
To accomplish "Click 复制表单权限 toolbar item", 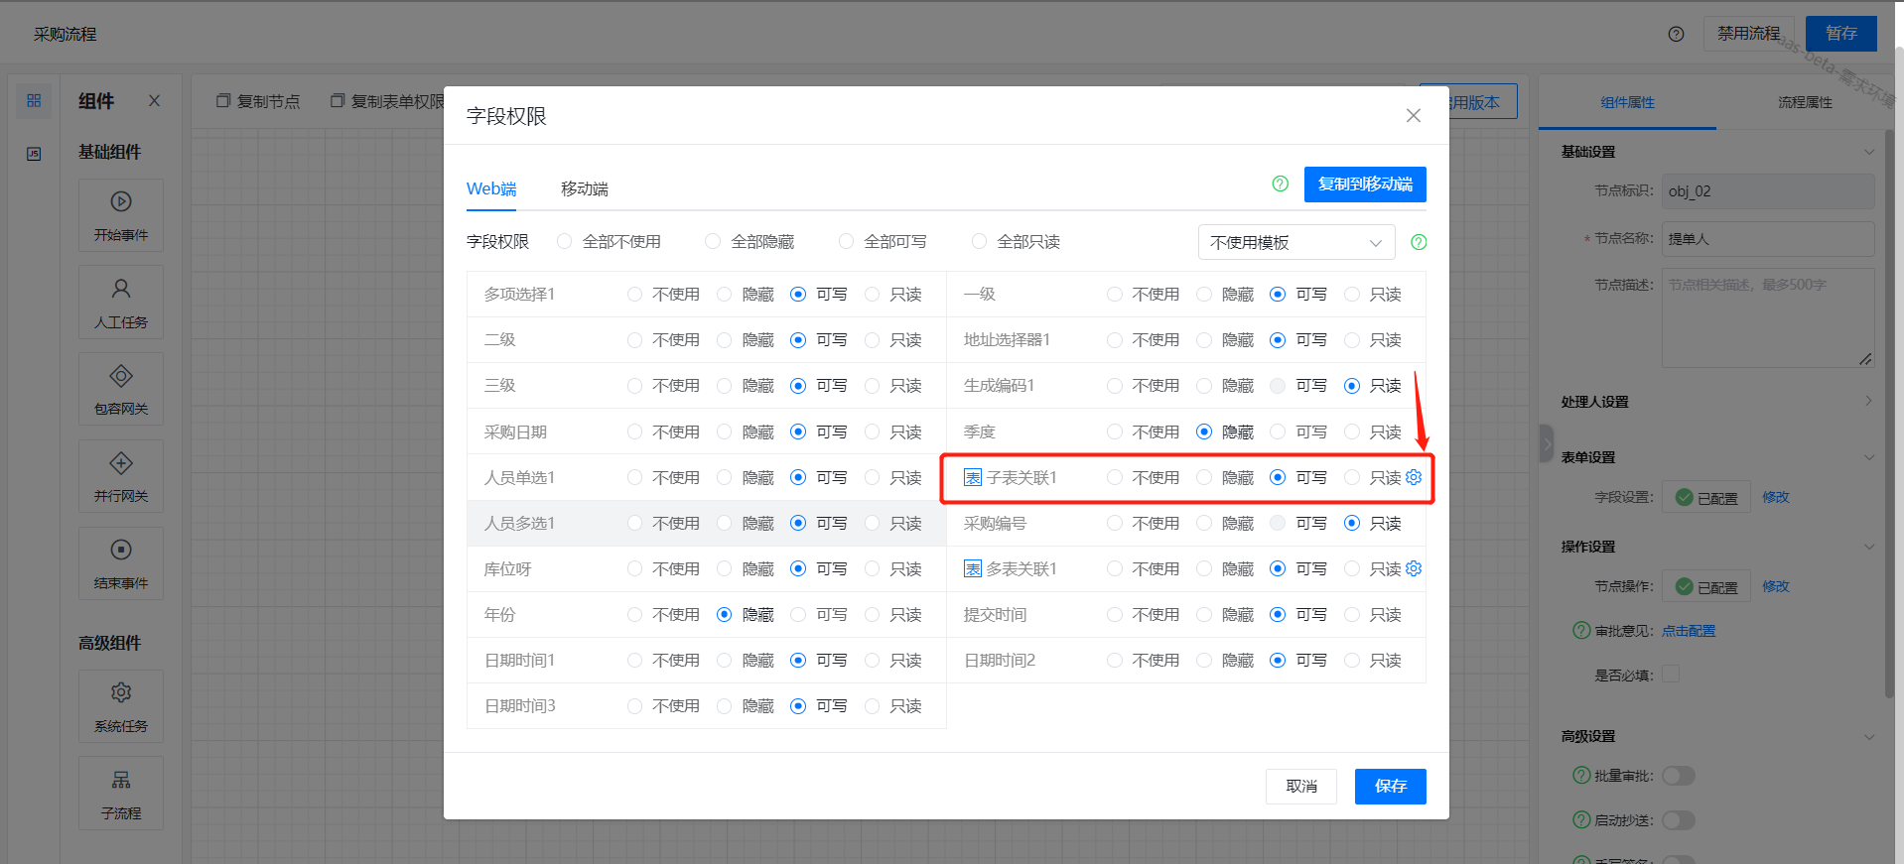I will click(x=387, y=101).
